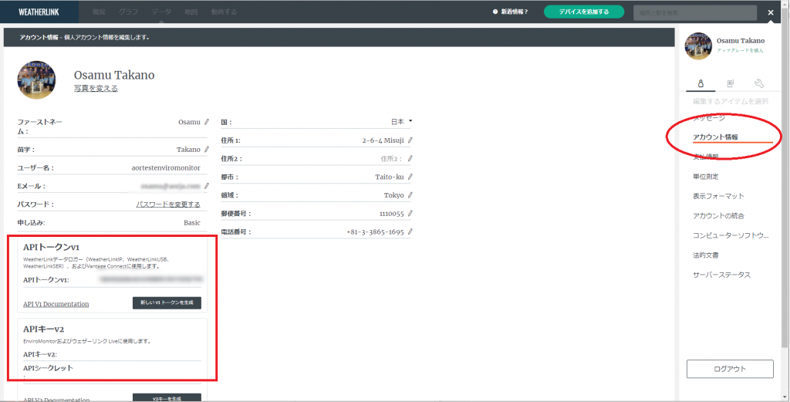
Task: Select the データ menu item
Action: pos(162,12)
